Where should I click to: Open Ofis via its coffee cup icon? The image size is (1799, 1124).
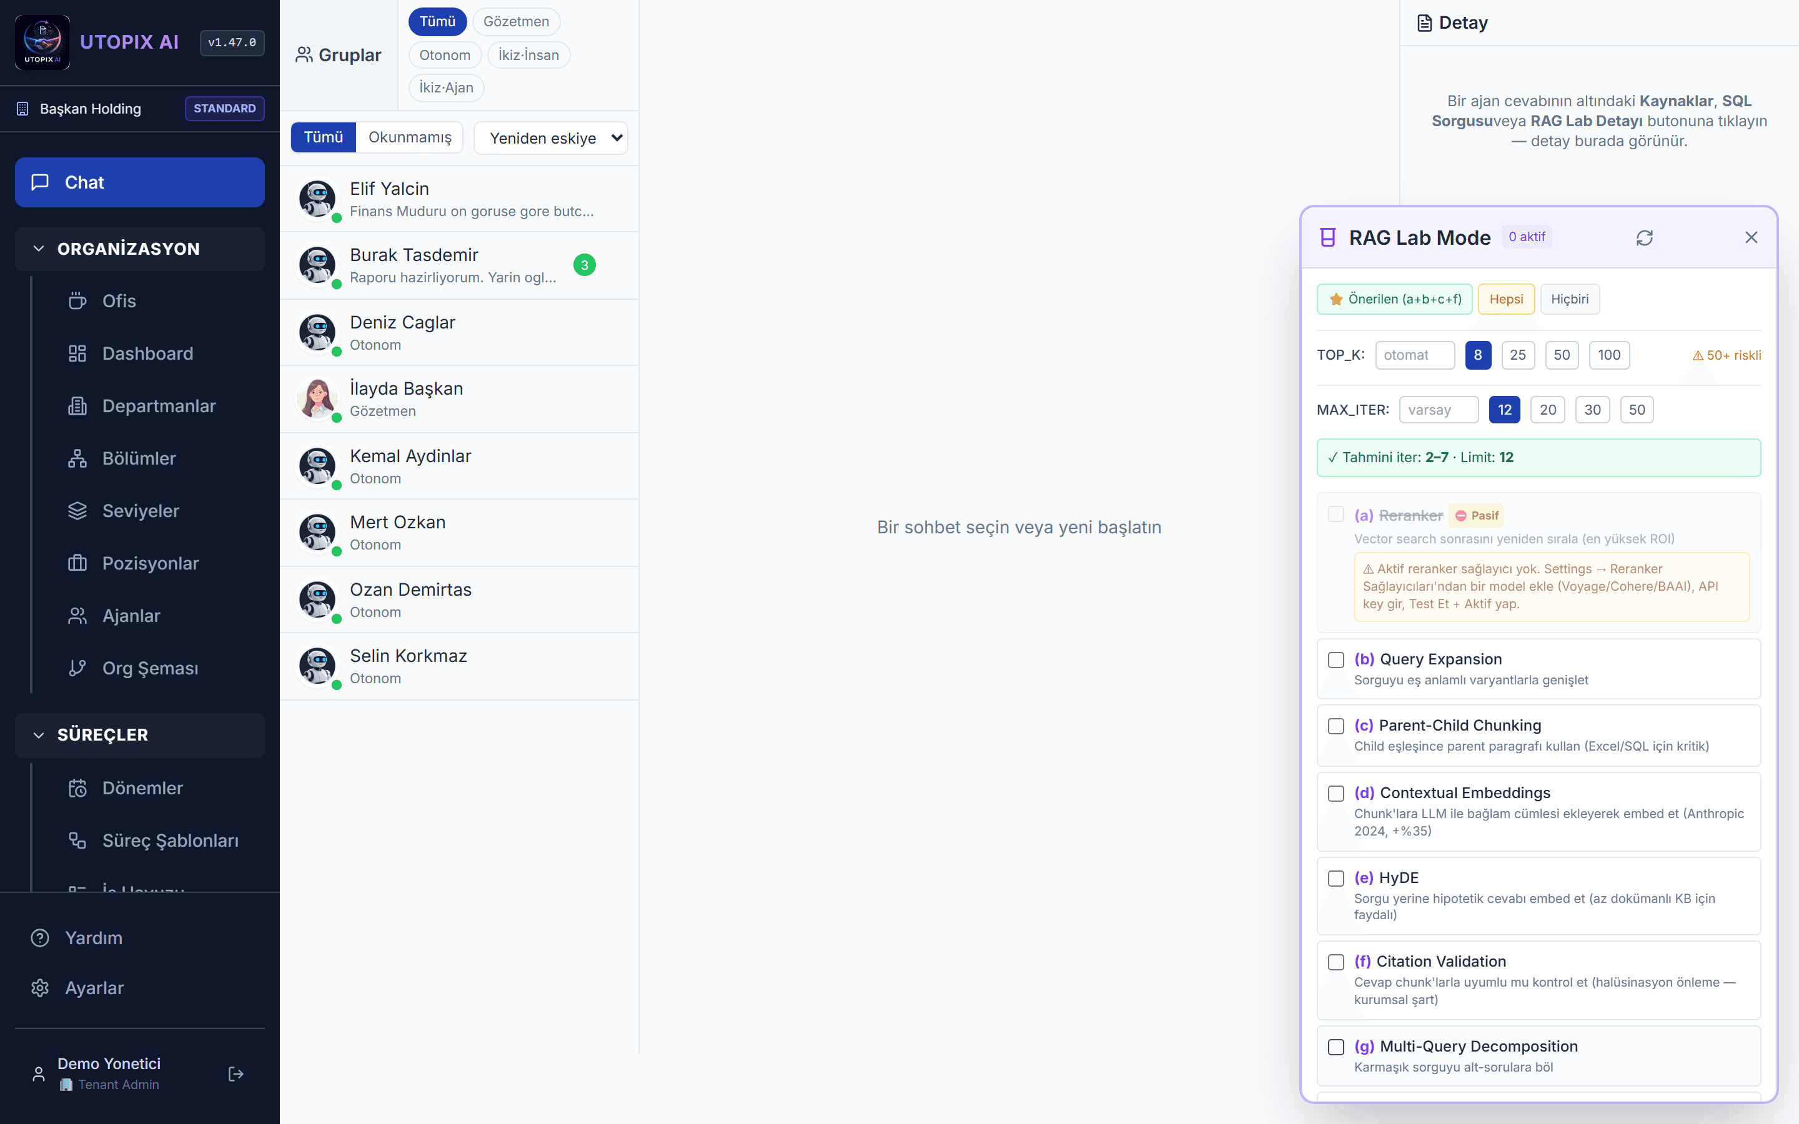tap(77, 300)
